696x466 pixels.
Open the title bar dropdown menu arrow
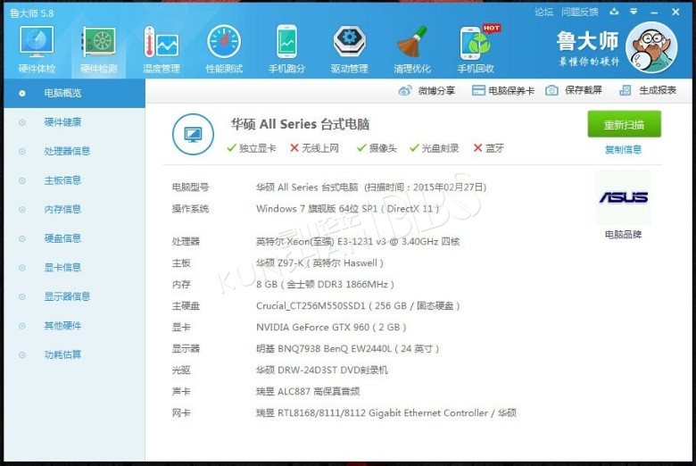[634, 12]
